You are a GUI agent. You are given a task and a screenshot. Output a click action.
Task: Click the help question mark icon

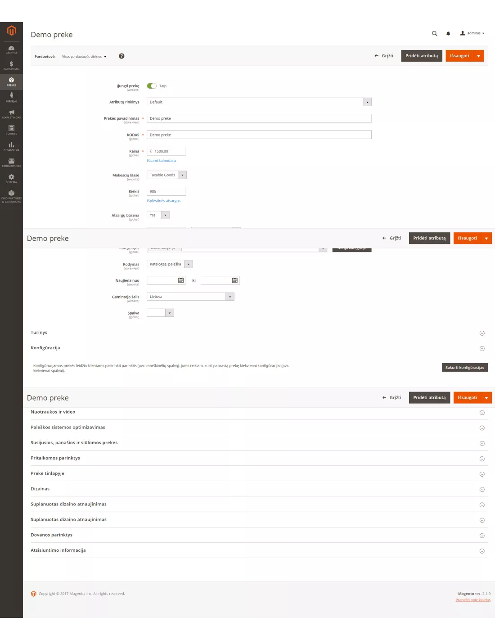pos(121,56)
